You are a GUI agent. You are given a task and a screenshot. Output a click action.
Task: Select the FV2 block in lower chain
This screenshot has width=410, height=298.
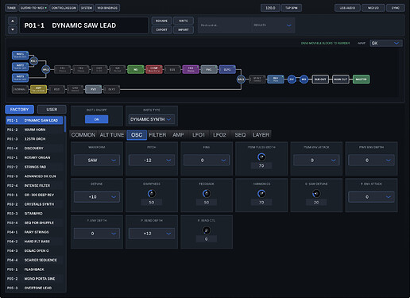(93, 89)
